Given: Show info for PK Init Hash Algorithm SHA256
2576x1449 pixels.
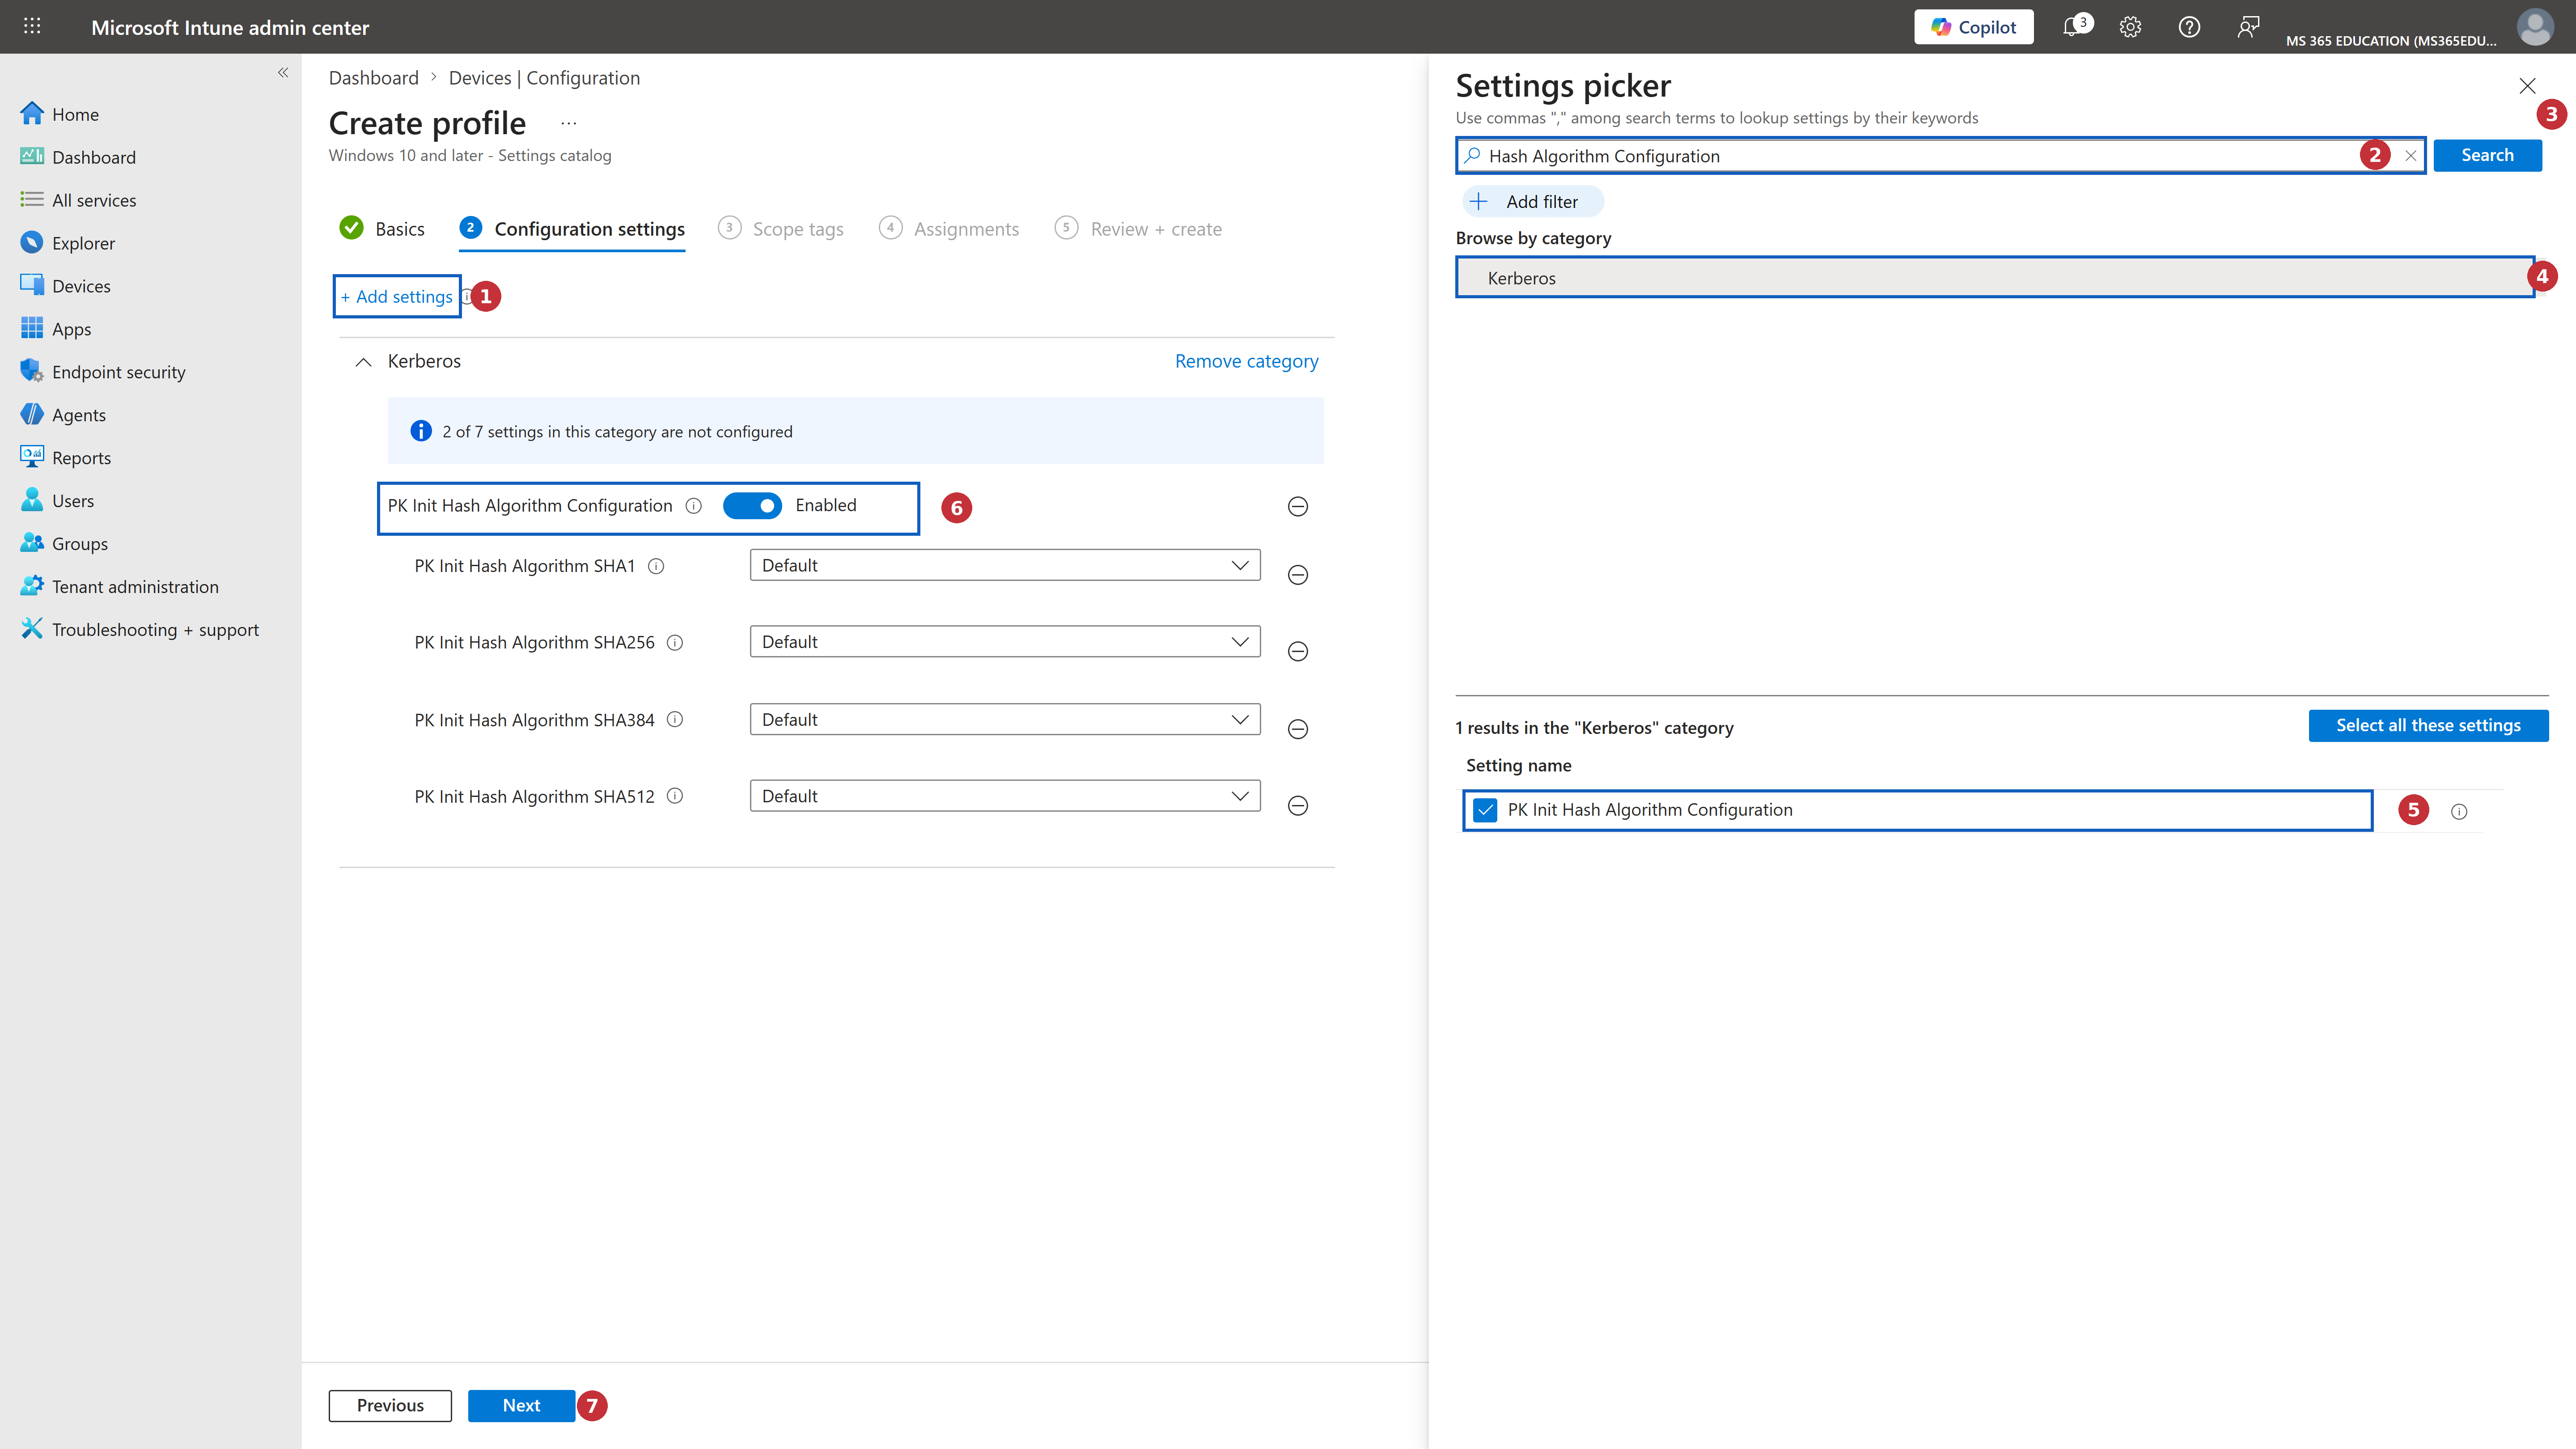Looking at the screenshot, I should 675,643.
